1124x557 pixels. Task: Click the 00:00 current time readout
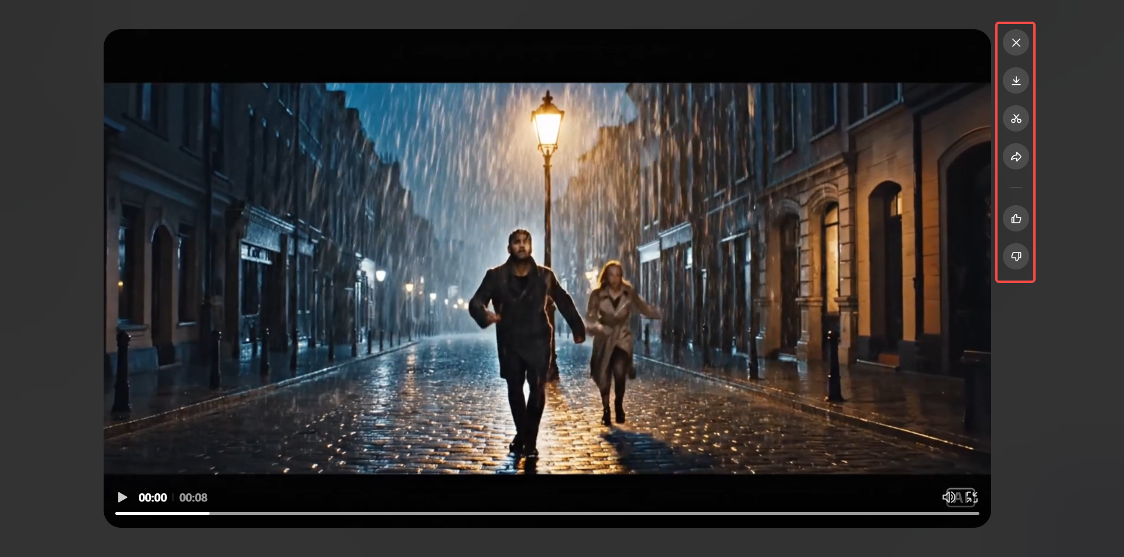[153, 497]
